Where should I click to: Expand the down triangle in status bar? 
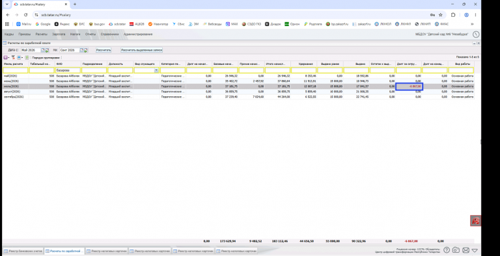475,250
